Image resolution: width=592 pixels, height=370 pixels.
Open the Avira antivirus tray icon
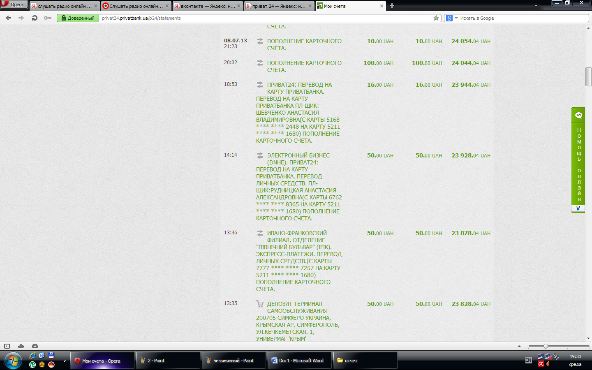click(541, 364)
